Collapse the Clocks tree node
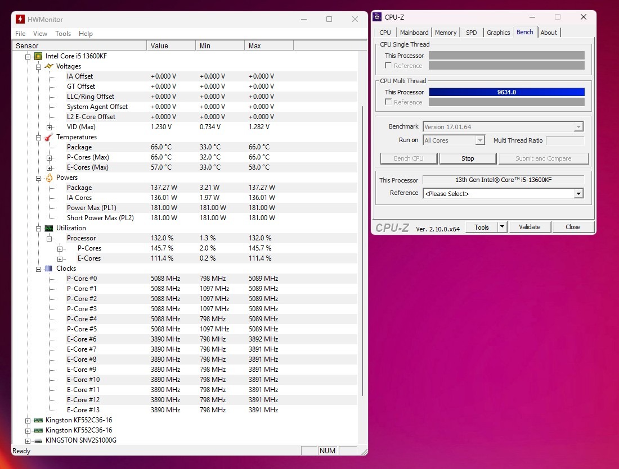 point(39,269)
